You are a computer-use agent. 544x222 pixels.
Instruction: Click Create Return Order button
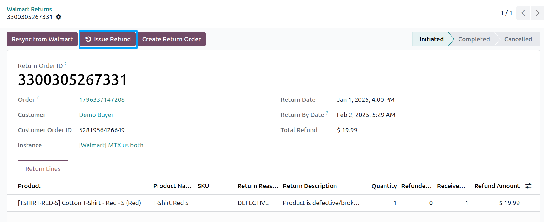click(x=172, y=39)
